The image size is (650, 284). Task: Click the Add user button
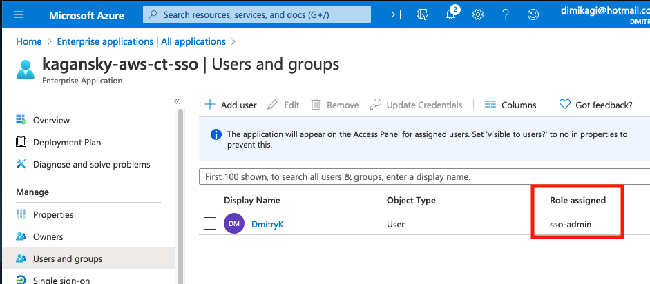click(x=231, y=105)
